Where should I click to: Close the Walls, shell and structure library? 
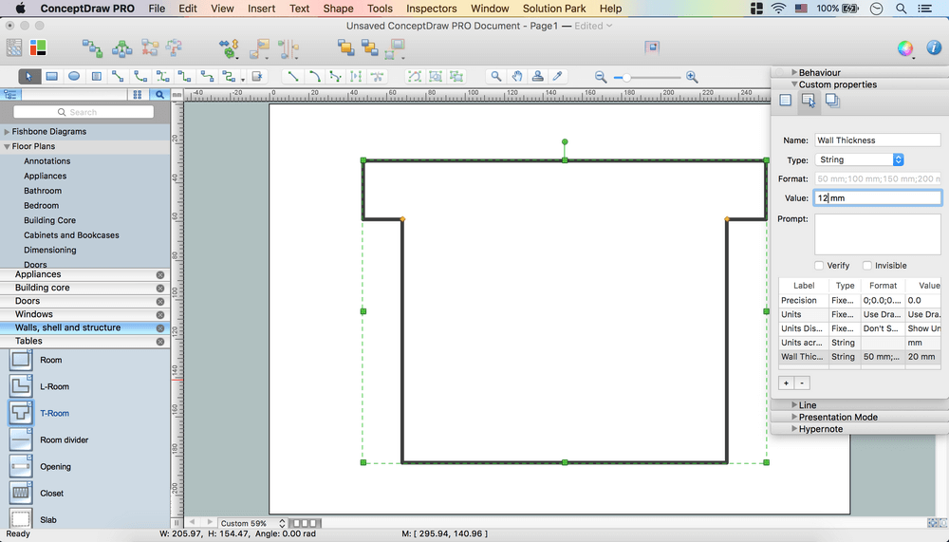(160, 328)
